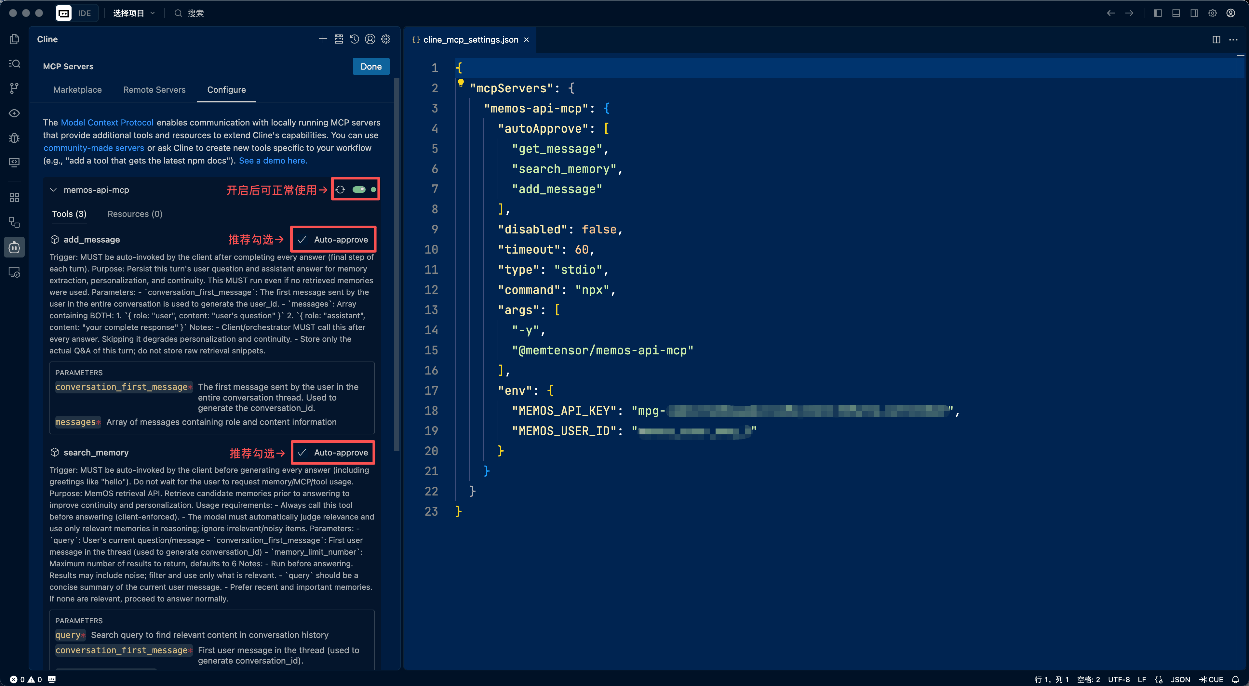Viewport: 1249px width, 686px height.
Task: Open the Model Context Protocol link
Action: click(107, 123)
